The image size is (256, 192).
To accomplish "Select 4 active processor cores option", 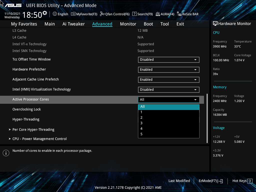I will (169, 129).
